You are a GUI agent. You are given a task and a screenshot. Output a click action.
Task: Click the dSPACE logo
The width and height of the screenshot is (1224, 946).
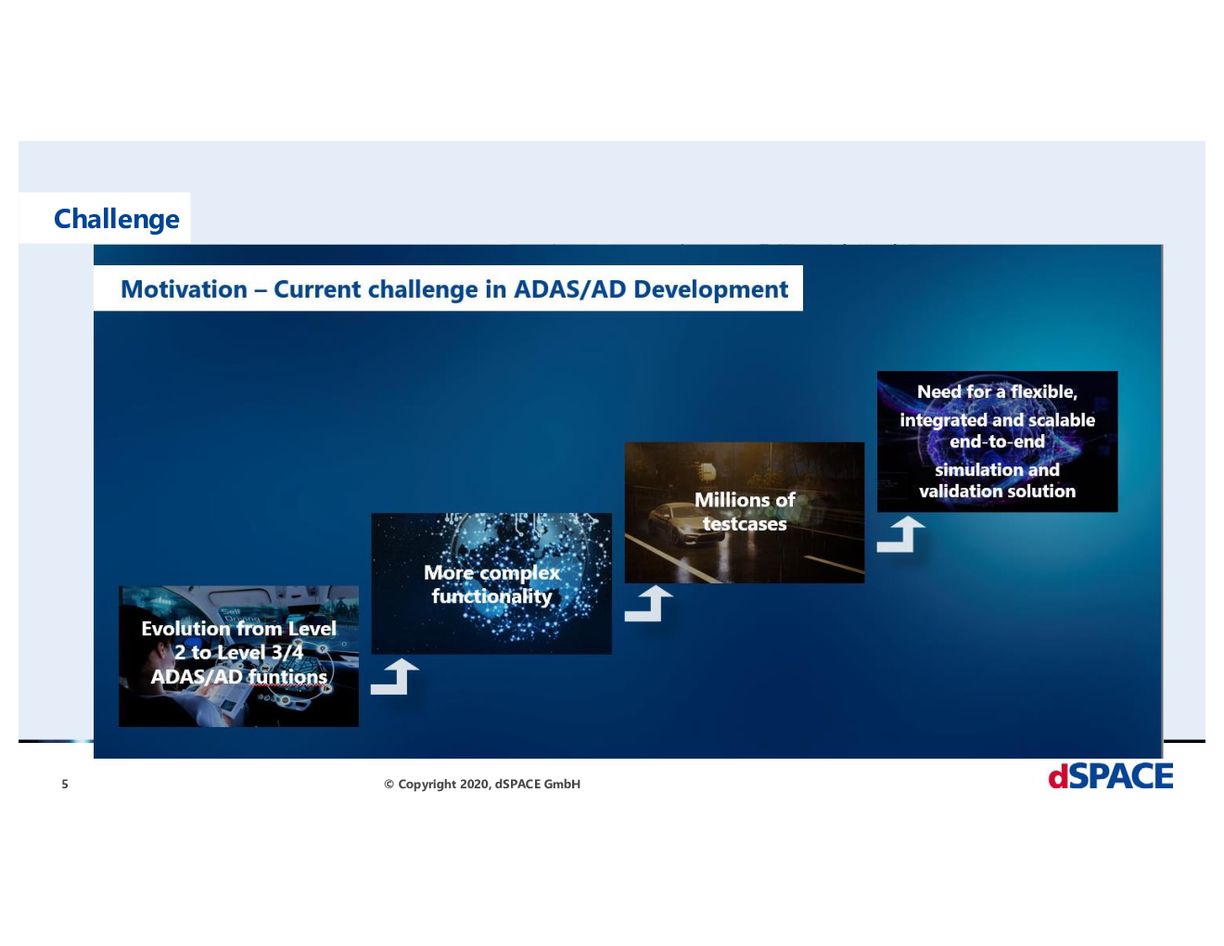coord(1110,776)
